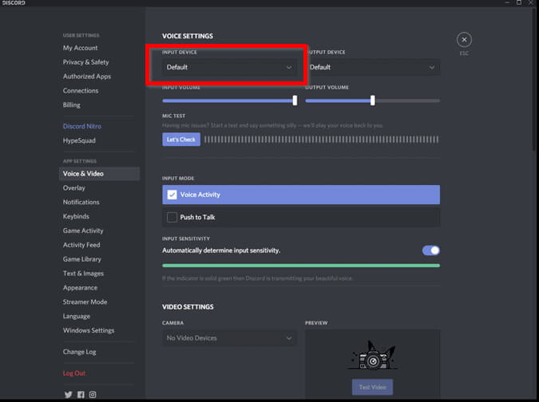The height and width of the screenshot is (402, 539).
Task: Open Language settings
Action: tap(77, 316)
